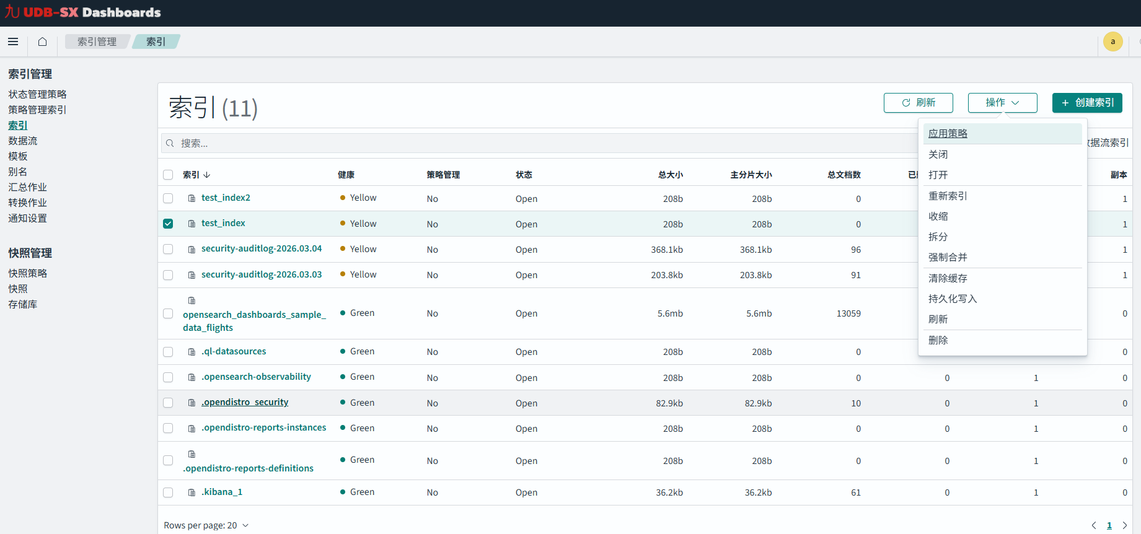Screen dimensions: 1141x534
Task: Toggle the select-all checkbox in table header
Action: pyautogui.click(x=168, y=175)
